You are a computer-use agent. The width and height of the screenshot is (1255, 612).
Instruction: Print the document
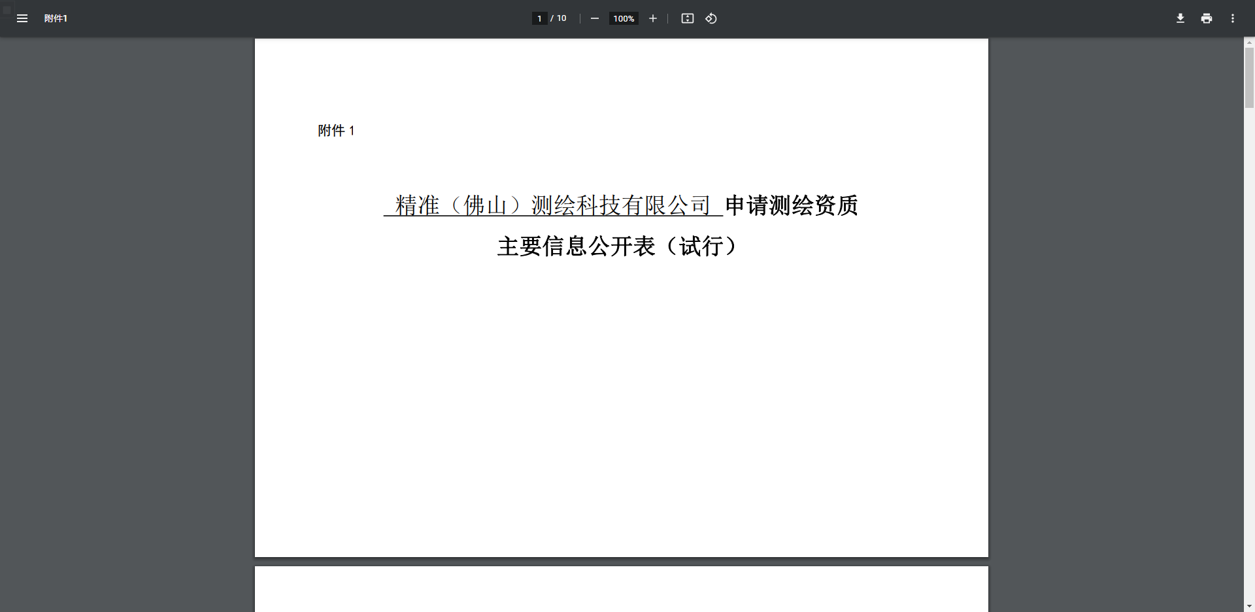pos(1207,18)
